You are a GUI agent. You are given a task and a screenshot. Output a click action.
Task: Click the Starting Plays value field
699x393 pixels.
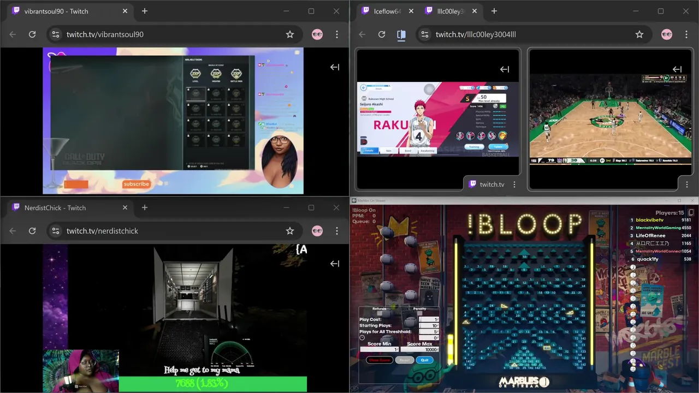pyautogui.click(x=429, y=325)
